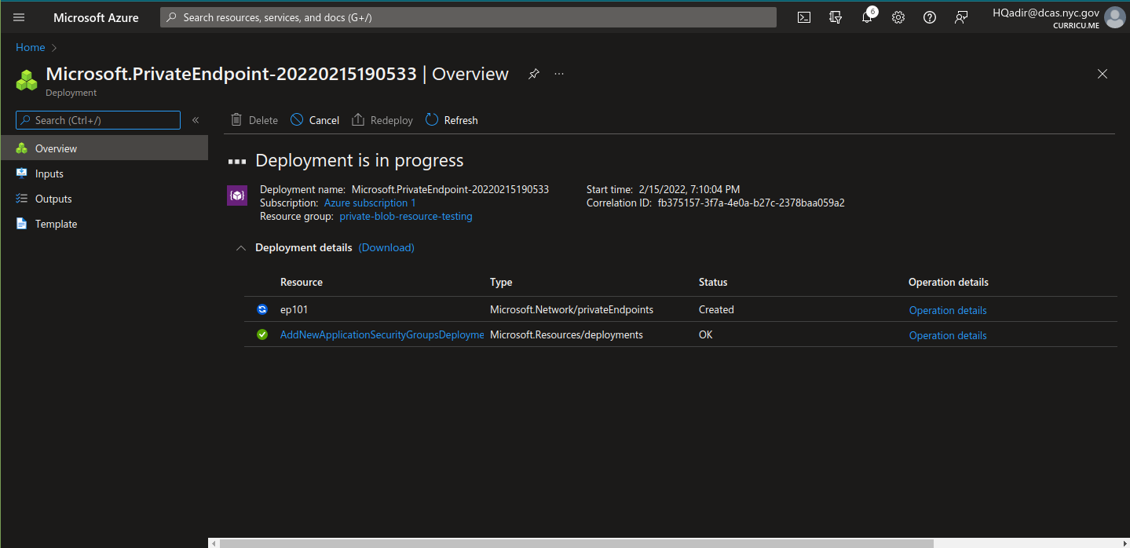The image size is (1130, 548).
Task: Click the Microsoft.Resources/deployments type cell
Action: (x=566, y=334)
